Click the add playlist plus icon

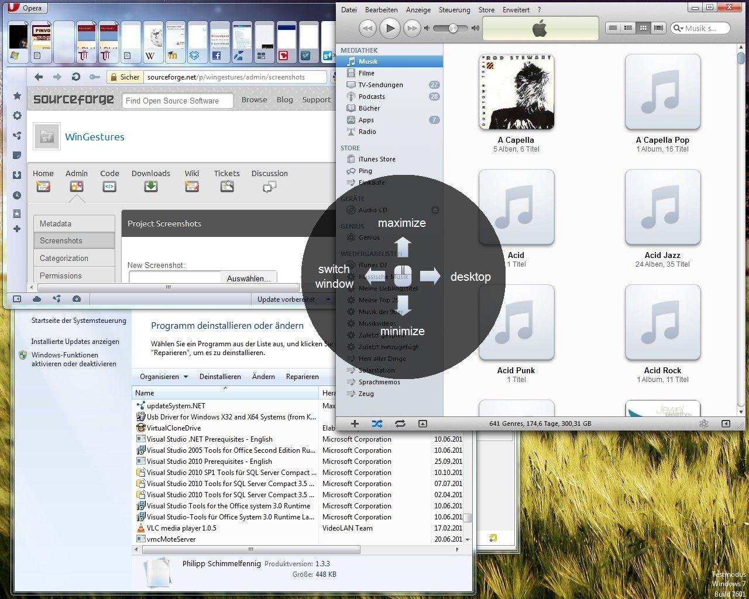coord(355,424)
